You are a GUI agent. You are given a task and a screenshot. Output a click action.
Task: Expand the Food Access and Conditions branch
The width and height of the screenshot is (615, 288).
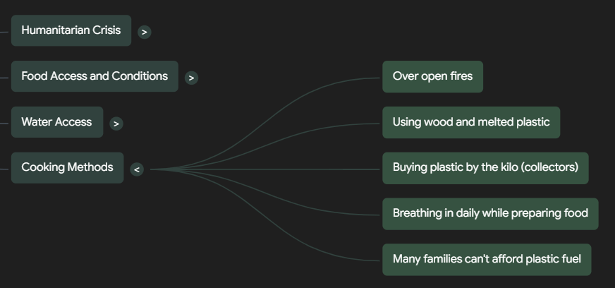click(191, 78)
